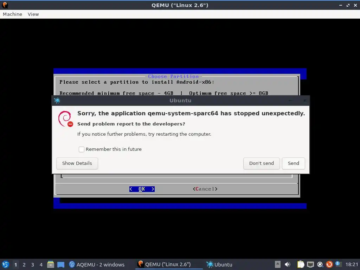Viewport: 360px width, 270px height.
Task: Click the QEMU window title bar icon
Action: (x=5, y=5)
